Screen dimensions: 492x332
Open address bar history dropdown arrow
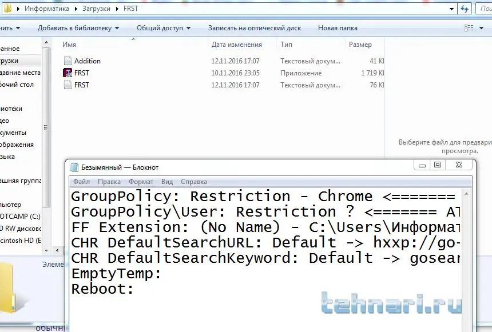pyautogui.click(x=451, y=9)
